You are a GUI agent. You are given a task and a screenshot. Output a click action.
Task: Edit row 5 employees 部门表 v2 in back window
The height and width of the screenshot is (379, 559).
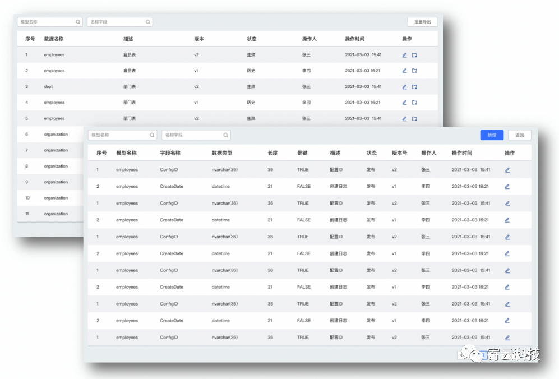point(404,118)
